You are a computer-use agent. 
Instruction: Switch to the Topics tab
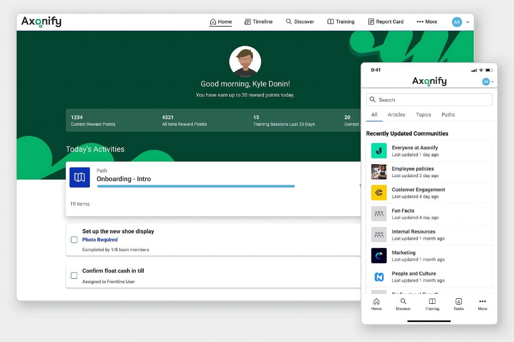pyautogui.click(x=423, y=115)
